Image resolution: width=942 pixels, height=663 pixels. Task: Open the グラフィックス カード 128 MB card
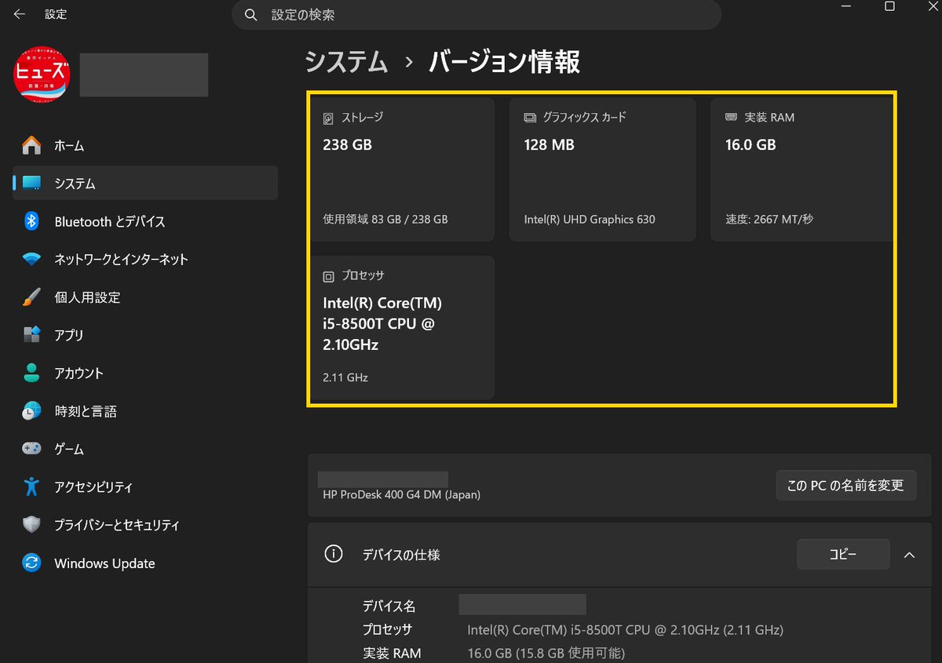[603, 169]
